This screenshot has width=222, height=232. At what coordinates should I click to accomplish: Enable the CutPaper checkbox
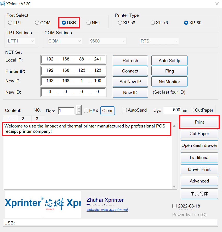click(x=192, y=110)
